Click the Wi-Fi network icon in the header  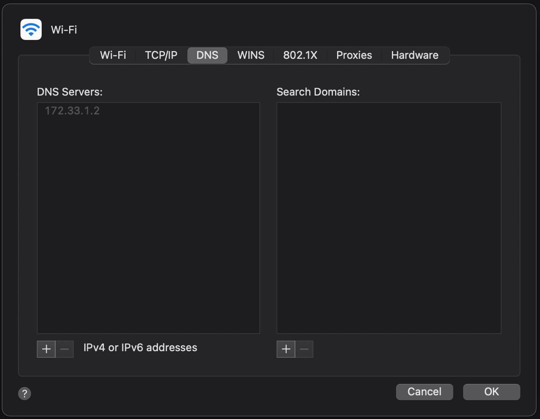(x=31, y=29)
